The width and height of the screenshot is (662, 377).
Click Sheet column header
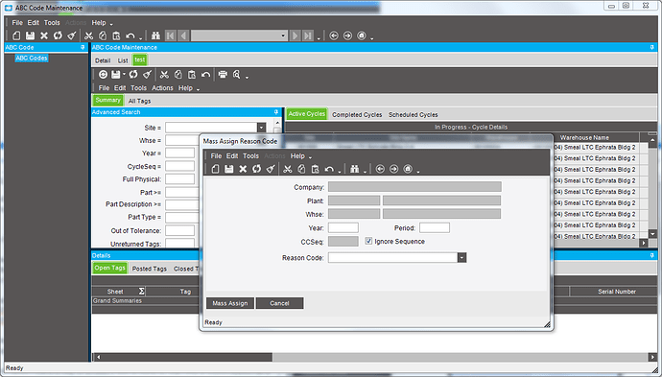coord(115,292)
